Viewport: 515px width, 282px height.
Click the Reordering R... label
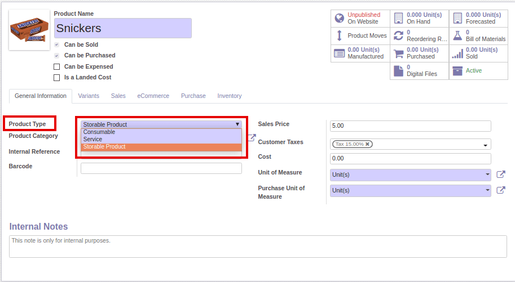pyautogui.click(x=427, y=39)
